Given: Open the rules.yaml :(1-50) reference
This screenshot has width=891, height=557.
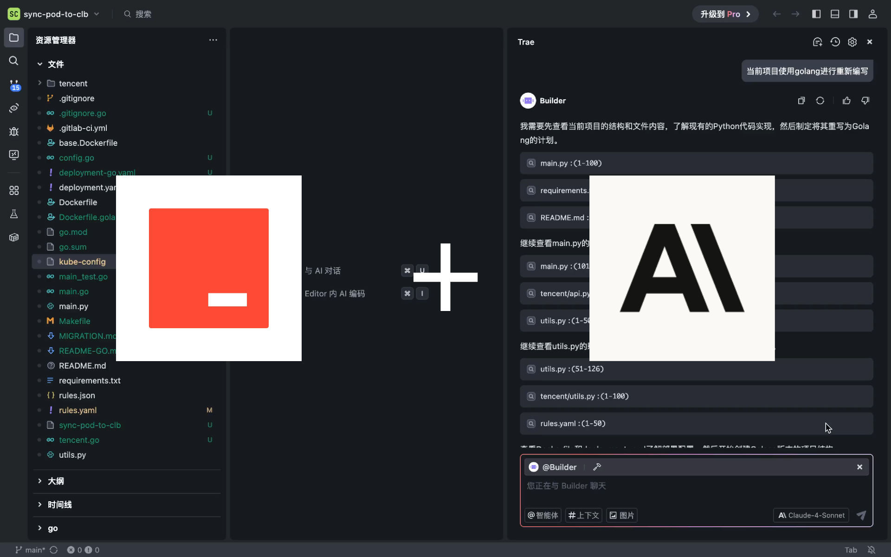Looking at the screenshot, I should tap(696, 423).
